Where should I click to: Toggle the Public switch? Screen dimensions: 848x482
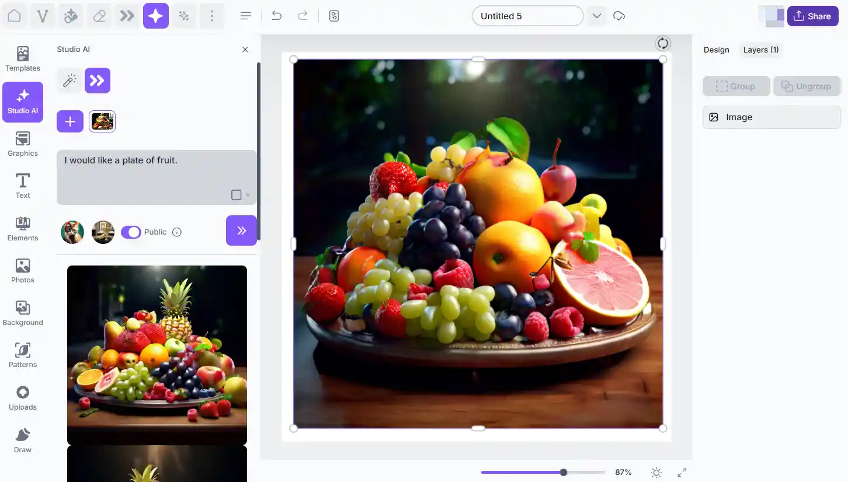[131, 232]
